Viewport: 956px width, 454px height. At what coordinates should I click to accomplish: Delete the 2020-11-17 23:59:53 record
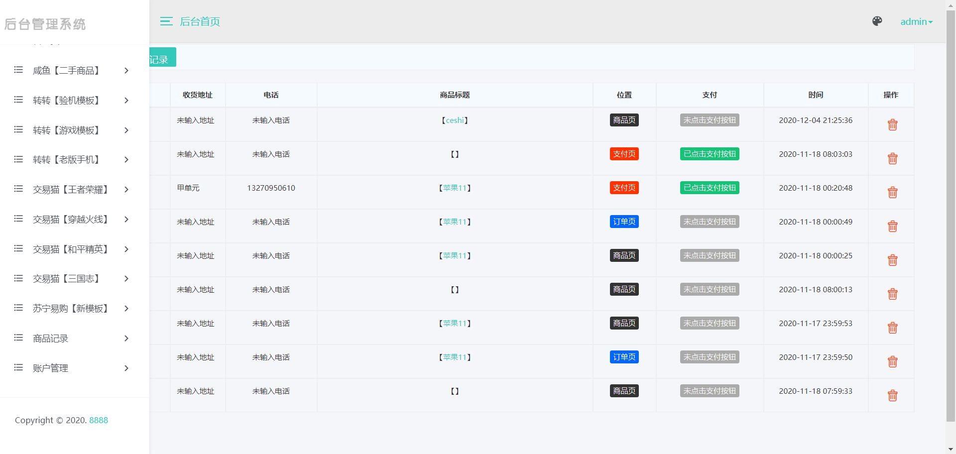coord(892,328)
